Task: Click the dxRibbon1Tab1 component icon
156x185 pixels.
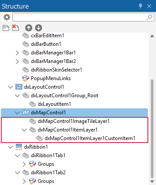Action: [x=26, y=155]
